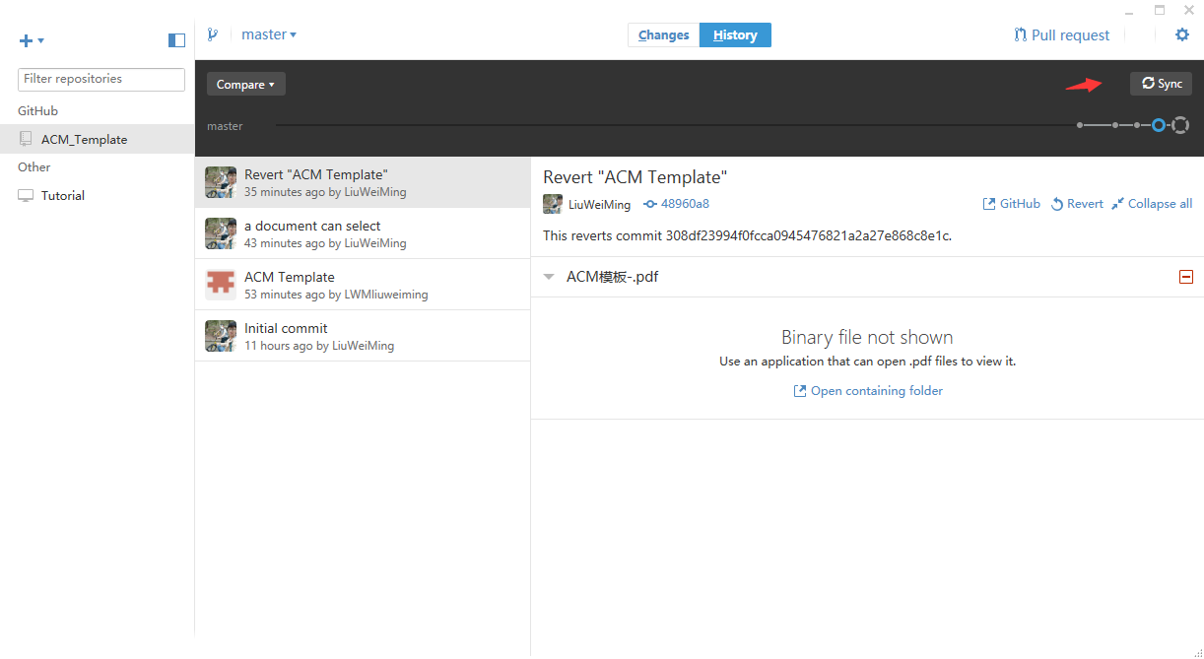Switch to the History tab

point(735,34)
